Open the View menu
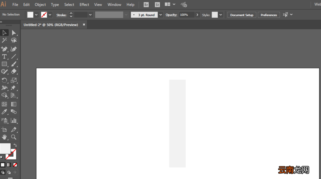The width and height of the screenshot is (321, 179). pyautogui.click(x=98, y=4)
